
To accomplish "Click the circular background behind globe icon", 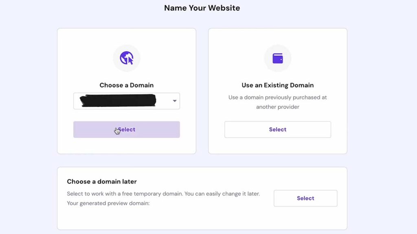I will tap(127, 58).
